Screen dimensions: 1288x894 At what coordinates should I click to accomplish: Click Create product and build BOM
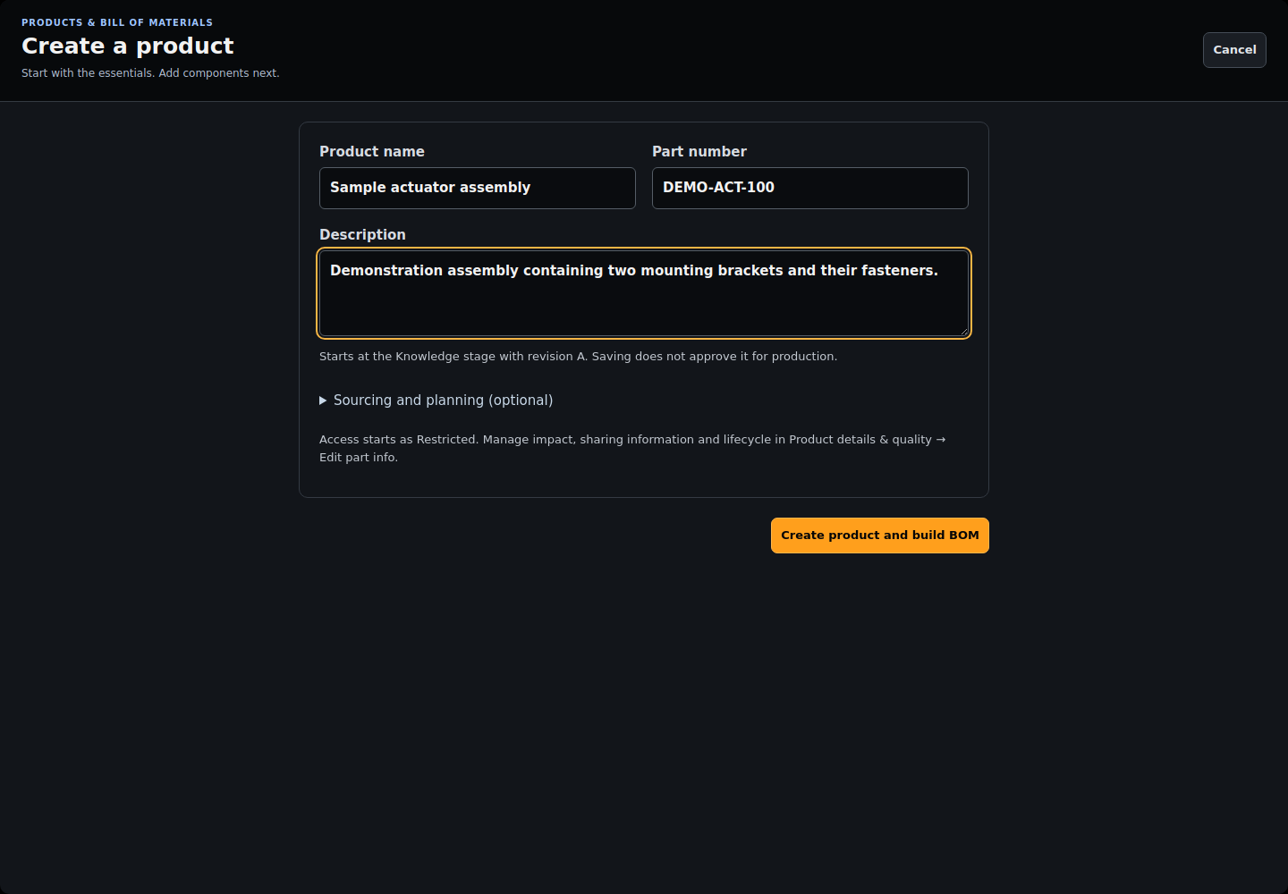point(880,536)
